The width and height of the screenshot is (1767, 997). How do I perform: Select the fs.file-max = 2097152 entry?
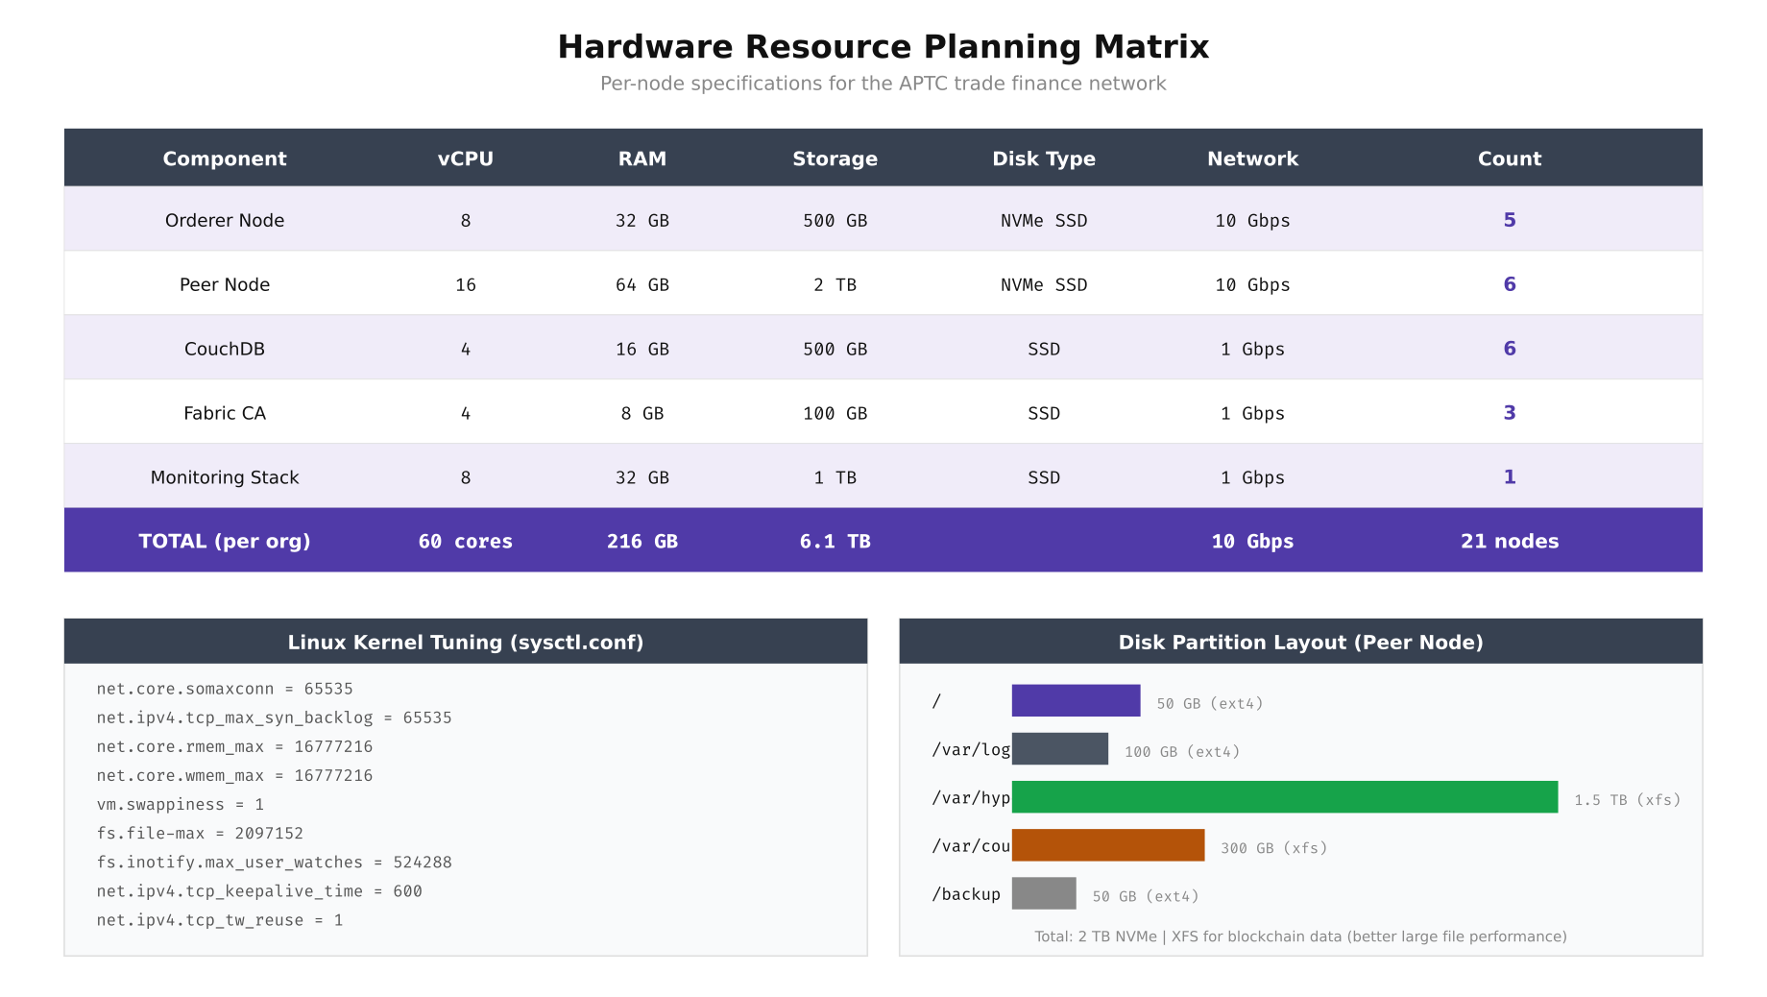coord(199,833)
